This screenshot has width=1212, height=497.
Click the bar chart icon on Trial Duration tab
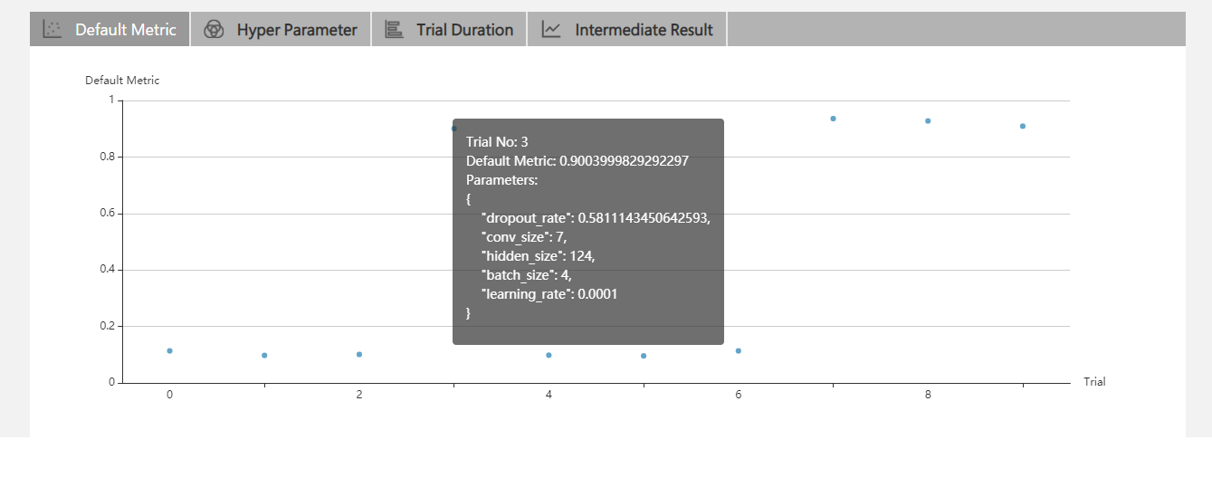(394, 30)
